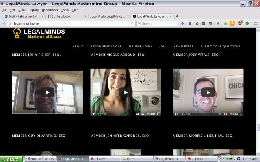Click the Firefox downloads arrow icon

[183, 23]
